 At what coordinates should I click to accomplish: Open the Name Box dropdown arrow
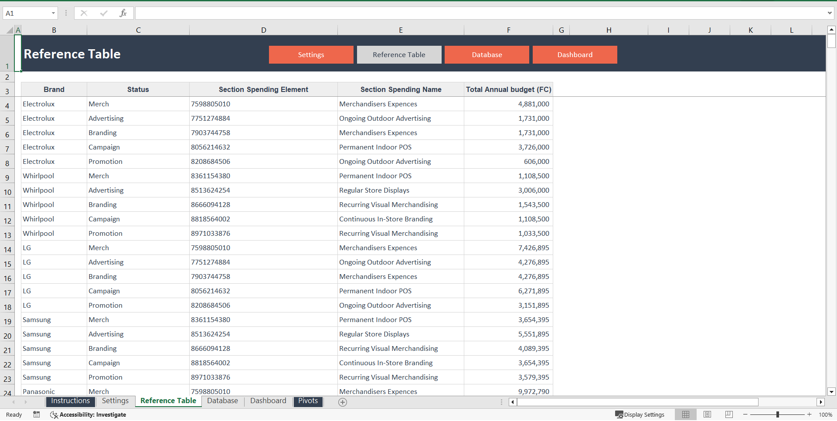(x=53, y=13)
